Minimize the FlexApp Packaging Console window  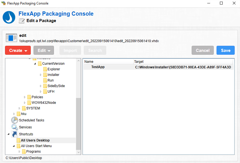tap(209, 3)
